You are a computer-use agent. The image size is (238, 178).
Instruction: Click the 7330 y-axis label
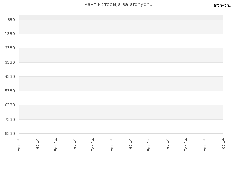point(10,119)
